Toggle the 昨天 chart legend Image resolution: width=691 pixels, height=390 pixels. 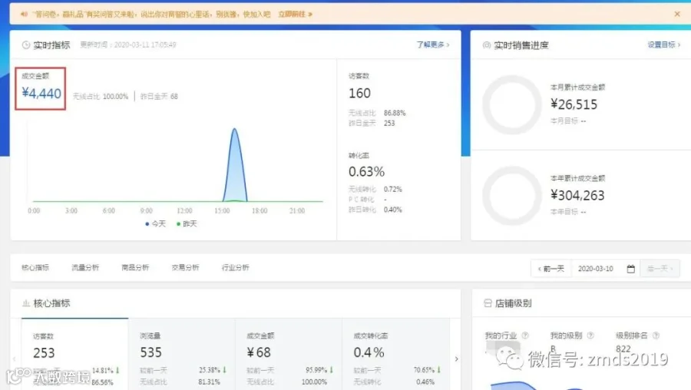(x=187, y=224)
